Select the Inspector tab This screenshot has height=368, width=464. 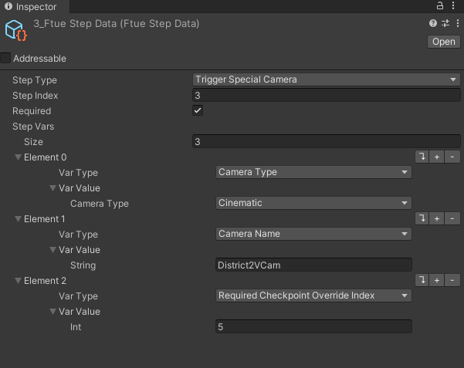point(35,6)
